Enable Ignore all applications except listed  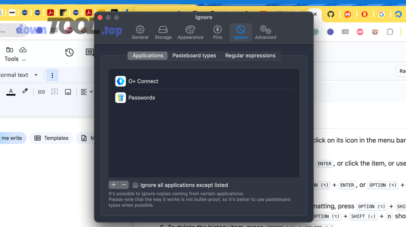click(x=135, y=185)
